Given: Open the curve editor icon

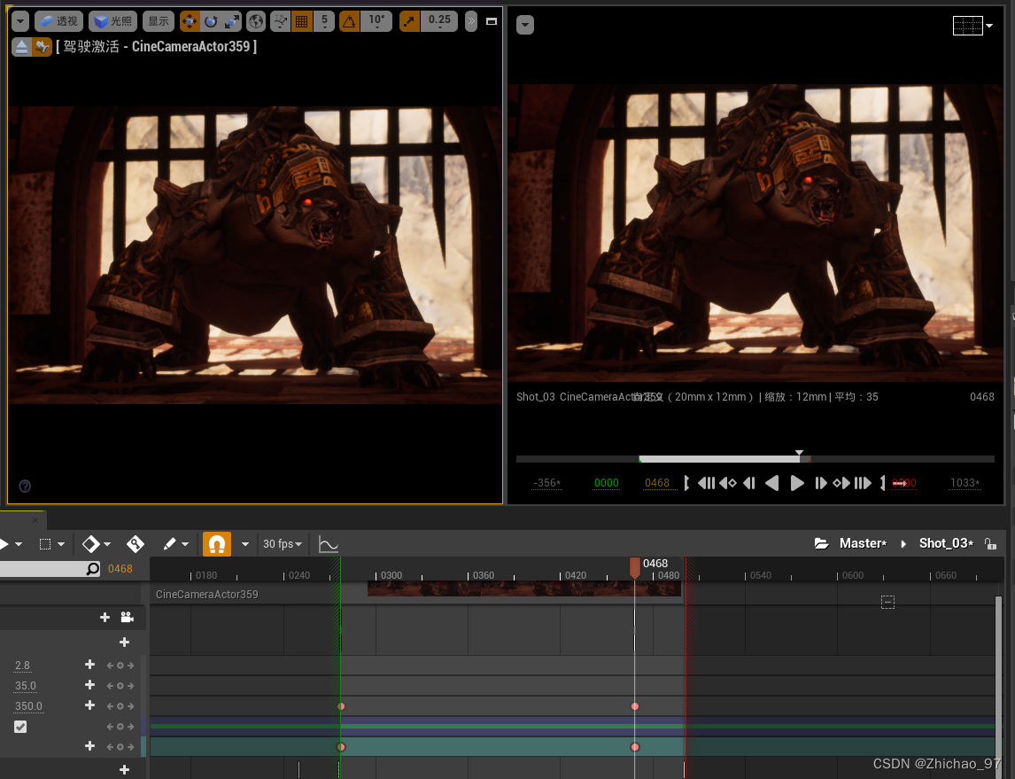Looking at the screenshot, I should [329, 544].
